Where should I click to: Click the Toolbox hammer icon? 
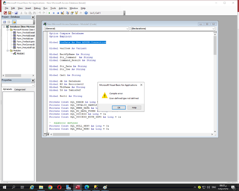81,13
